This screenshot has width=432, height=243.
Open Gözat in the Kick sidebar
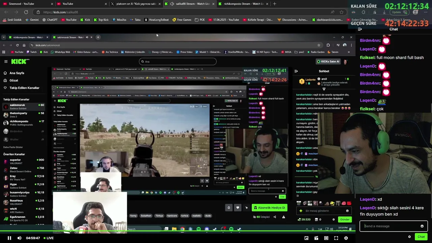(13, 80)
